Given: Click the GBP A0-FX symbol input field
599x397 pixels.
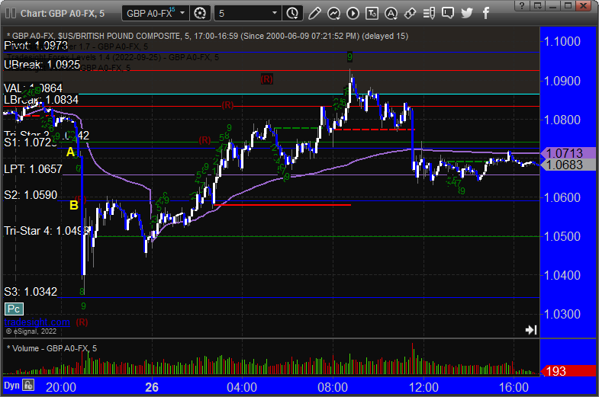Looking at the screenshot, I should coord(150,14).
